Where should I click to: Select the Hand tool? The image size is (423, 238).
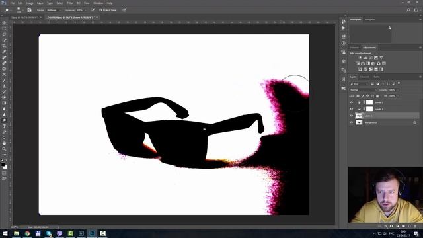(x=4, y=143)
